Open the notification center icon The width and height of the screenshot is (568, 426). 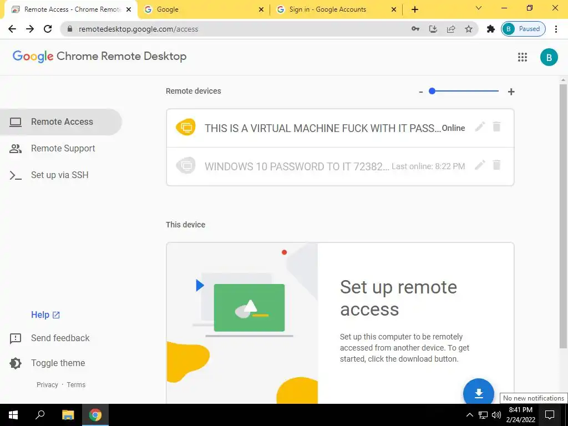click(550, 415)
